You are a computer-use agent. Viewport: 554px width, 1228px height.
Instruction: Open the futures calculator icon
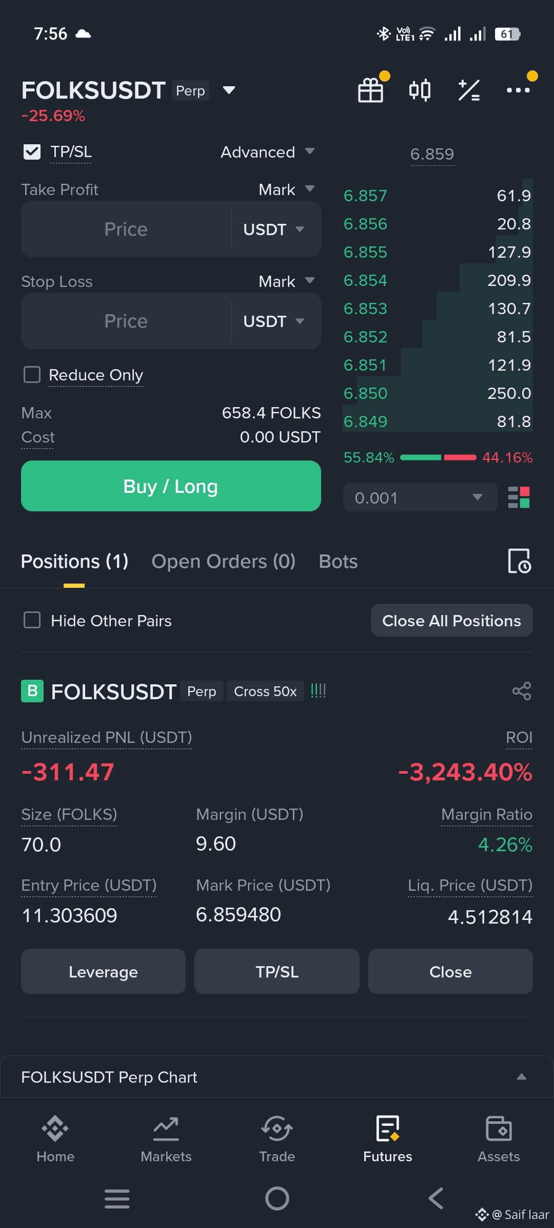coord(469,90)
